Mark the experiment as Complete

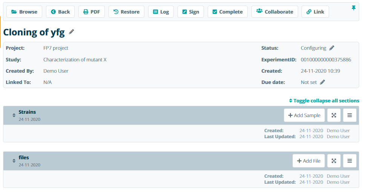point(227,12)
